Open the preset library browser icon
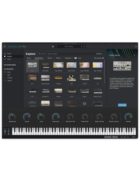The height and width of the screenshot is (182, 140). tap(53, 47)
